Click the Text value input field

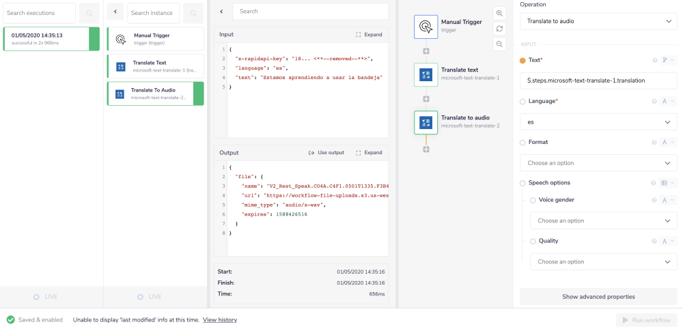[598, 81]
